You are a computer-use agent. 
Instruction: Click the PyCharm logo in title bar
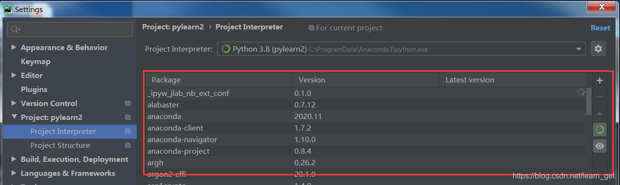8,9
